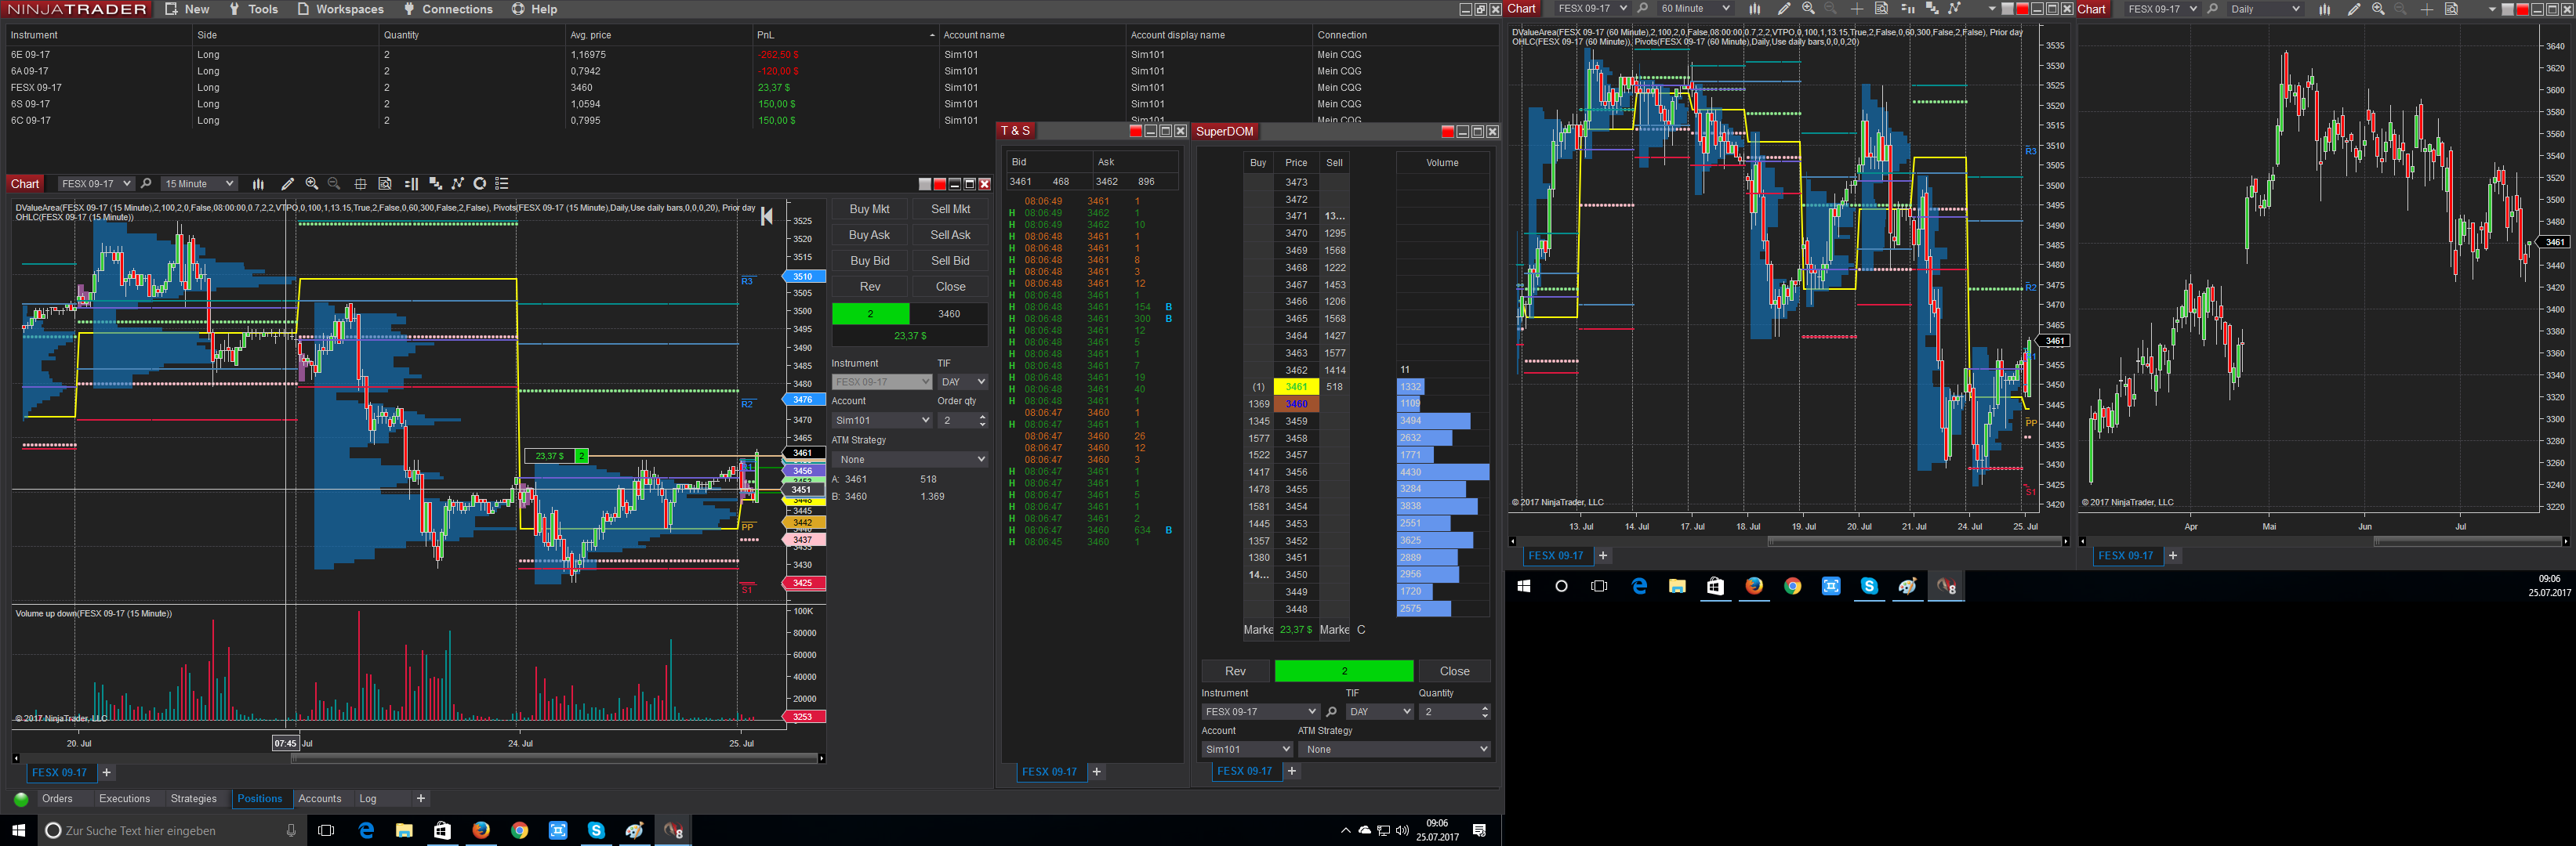Open indicators icon in 15 Minute chart toolbar
Screen dimensions: 2576x846
(x=435, y=184)
